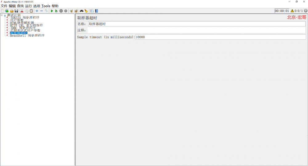Select HTTP URL 重写修饰符 tree item

pos(26,25)
